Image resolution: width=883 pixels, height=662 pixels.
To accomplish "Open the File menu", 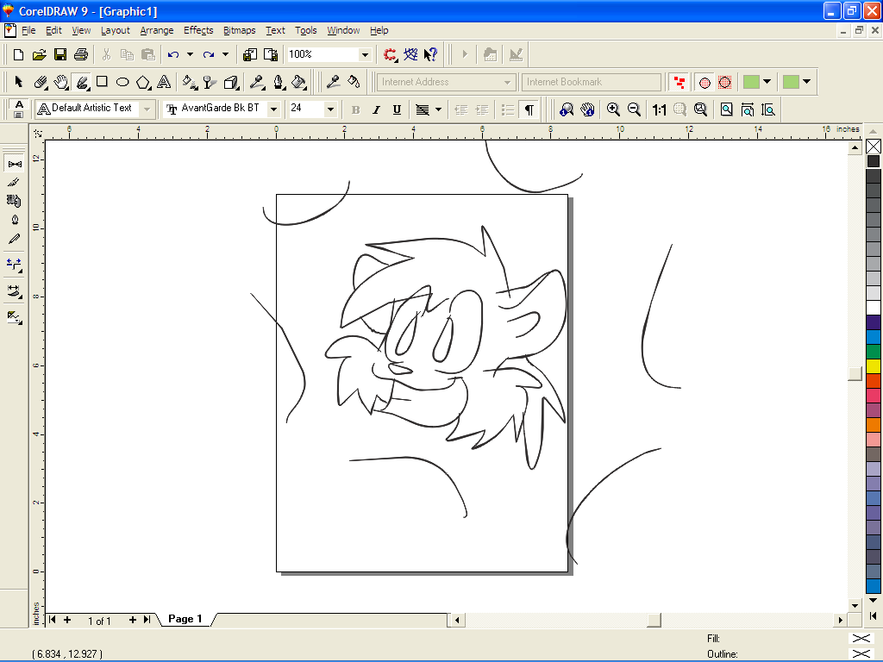I will click(28, 30).
